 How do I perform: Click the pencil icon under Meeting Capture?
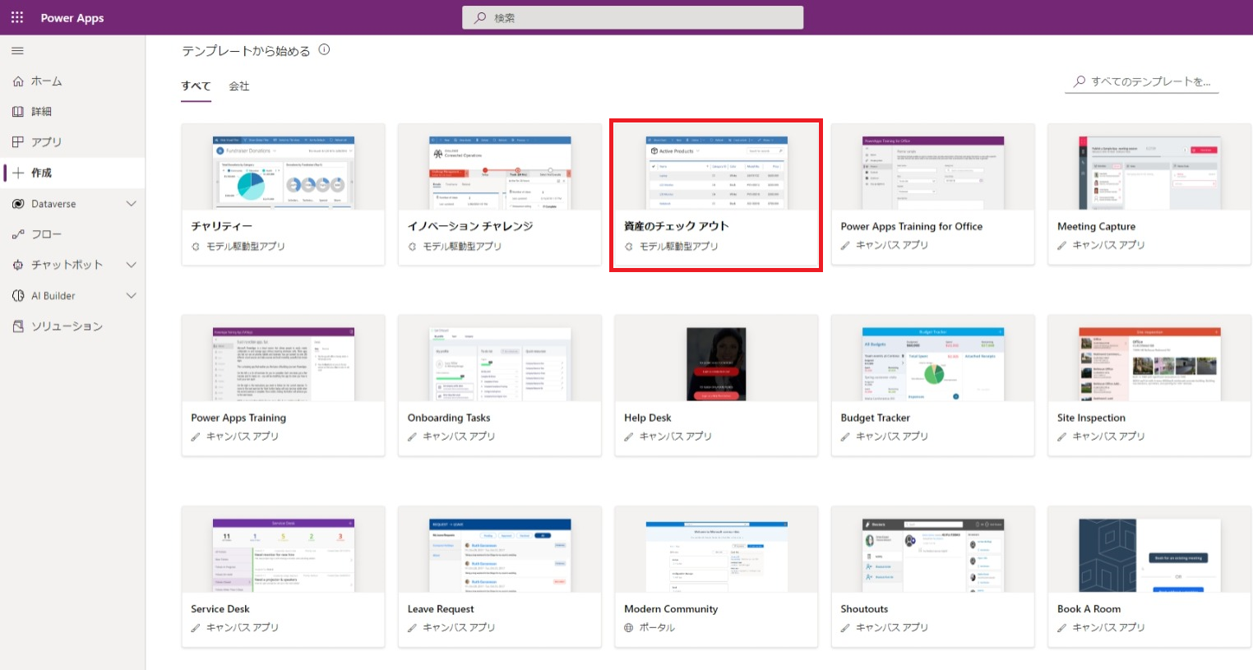[x=1062, y=246]
